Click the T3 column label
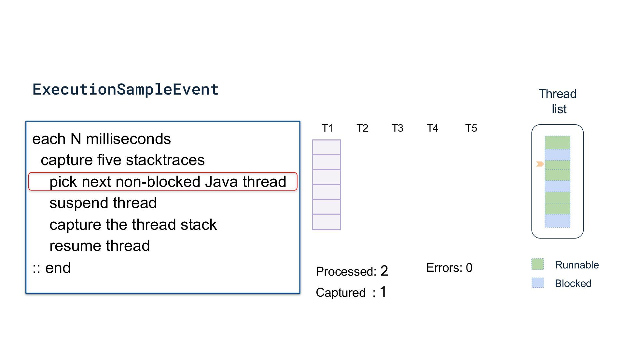The width and height of the screenshot is (625, 351). tap(397, 128)
